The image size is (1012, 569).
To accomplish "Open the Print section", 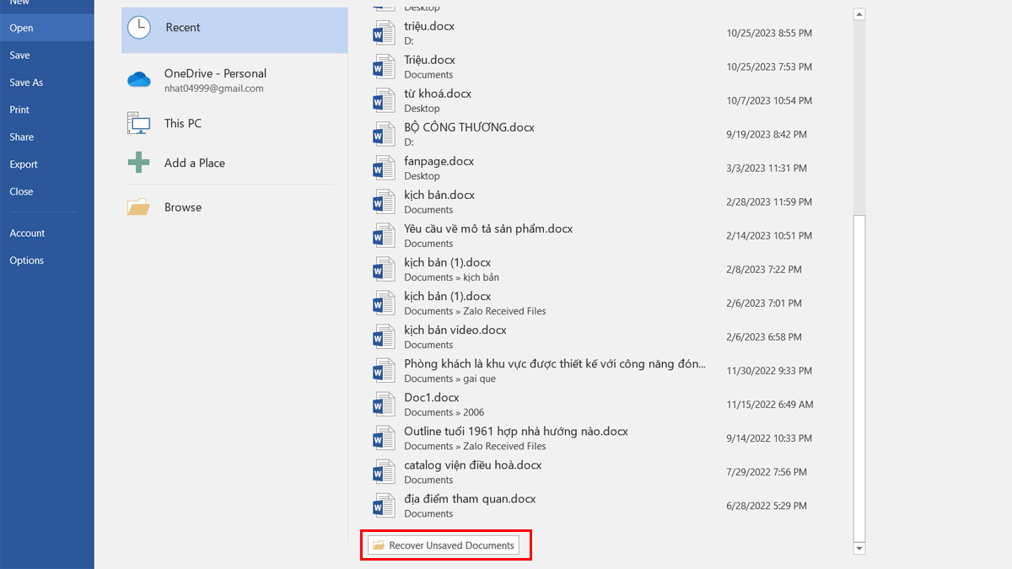I will [20, 109].
